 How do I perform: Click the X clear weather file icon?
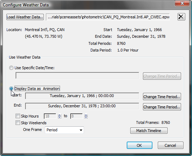(x=181, y=17)
